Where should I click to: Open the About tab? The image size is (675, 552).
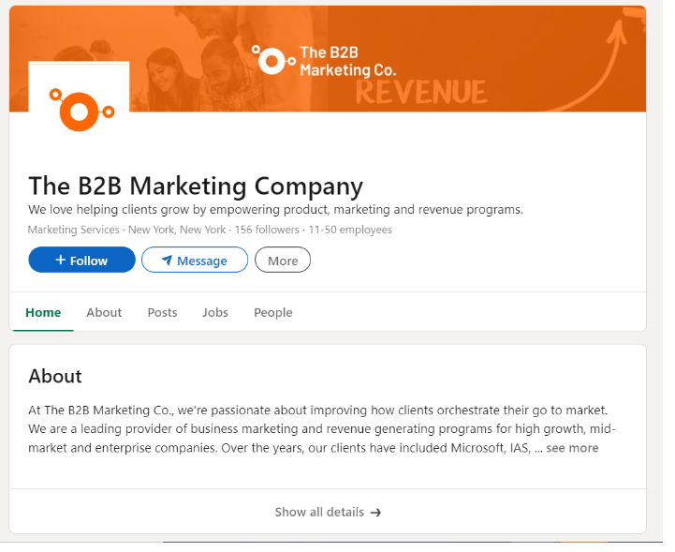[x=104, y=312]
